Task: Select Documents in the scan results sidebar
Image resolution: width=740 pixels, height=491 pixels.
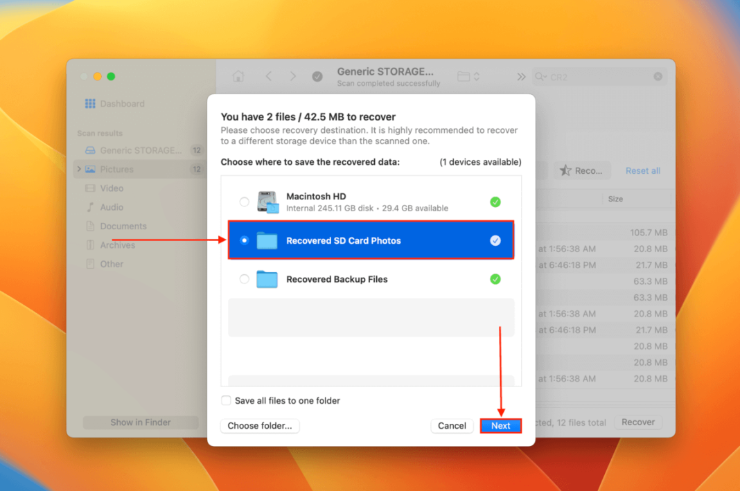Action: tap(123, 226)
